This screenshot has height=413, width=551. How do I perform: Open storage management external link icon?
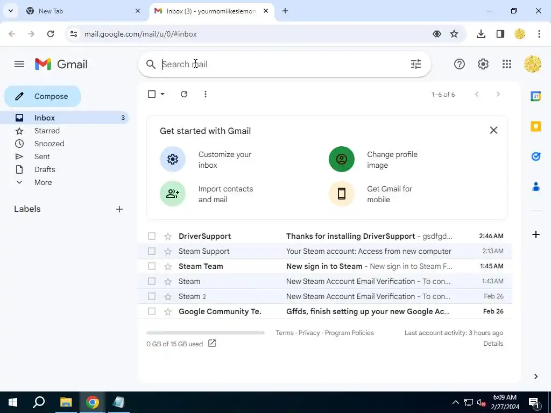212,343
